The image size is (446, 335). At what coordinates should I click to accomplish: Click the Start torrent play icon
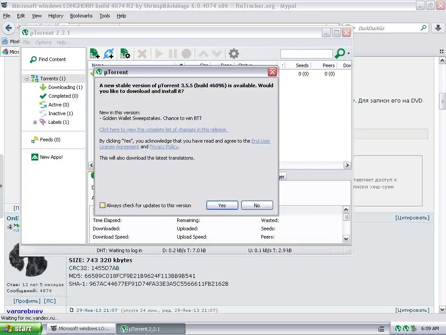point(159,54)
